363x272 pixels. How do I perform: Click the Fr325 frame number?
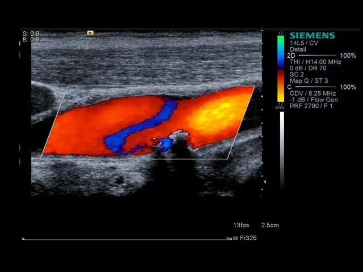[x=248, y=239]
